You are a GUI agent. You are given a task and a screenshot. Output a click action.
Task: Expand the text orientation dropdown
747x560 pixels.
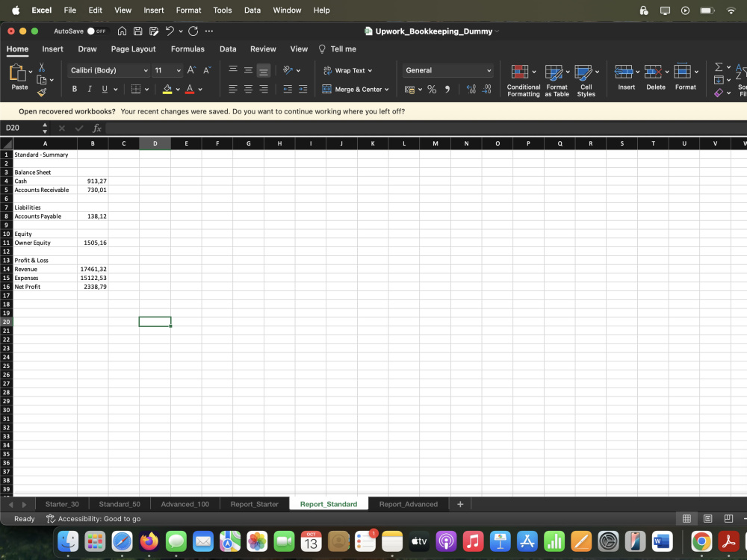298,70
